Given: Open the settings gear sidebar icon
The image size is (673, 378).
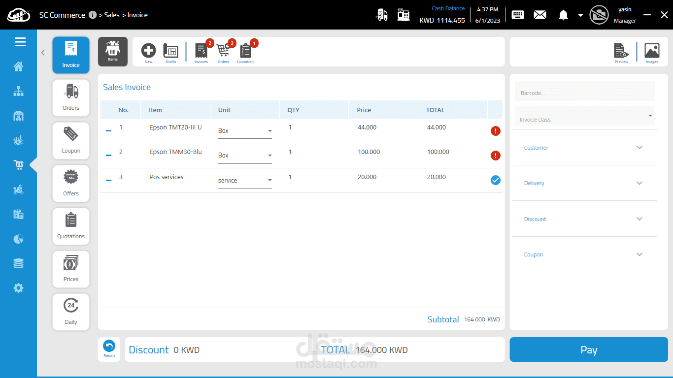Looking at the screenshot, I should click(19, 288).
